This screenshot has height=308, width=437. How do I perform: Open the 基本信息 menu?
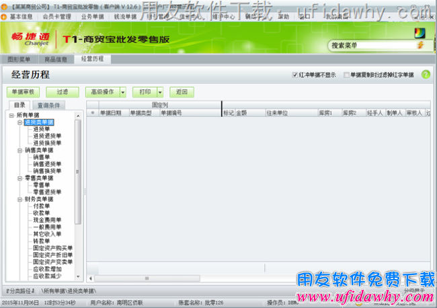22,17
